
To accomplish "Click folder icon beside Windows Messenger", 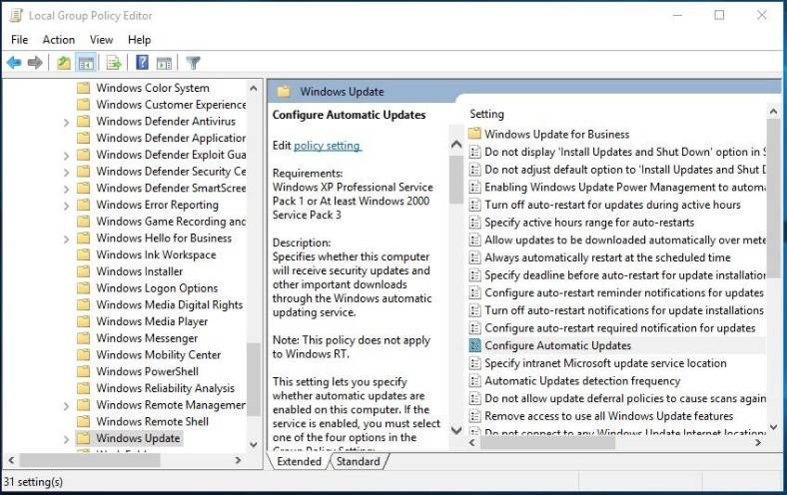I will pyautogui.click(x=83, y=338).
